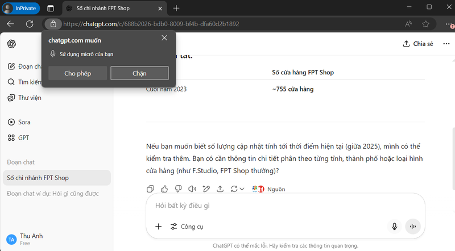Give the response a thumbs up
455x251 pixels.
point(164,189)
